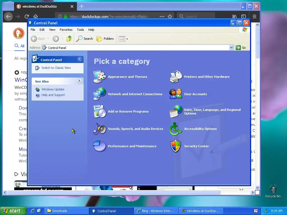Click the Internet Explorer quick launch icon
The image size is (287, 215).
click(x=33, y=211)
